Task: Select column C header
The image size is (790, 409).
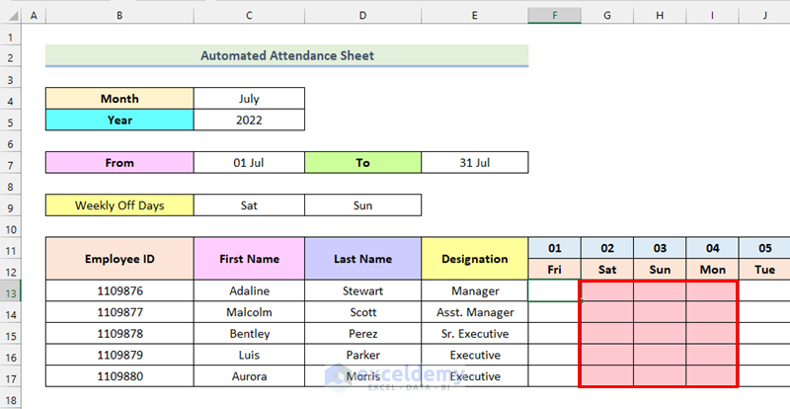Action: 249,17
